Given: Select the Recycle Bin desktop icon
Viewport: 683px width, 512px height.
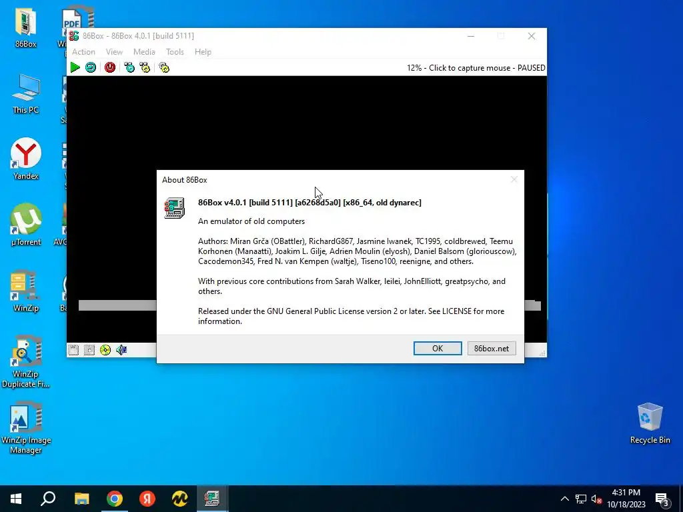Looking at the screenshot, I should (x=650, y=423).
